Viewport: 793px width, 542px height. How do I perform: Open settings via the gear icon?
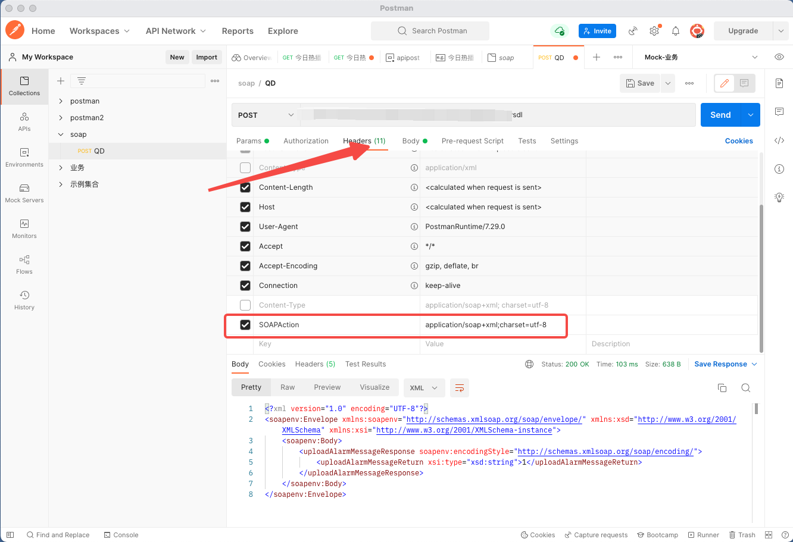[654, 30]
